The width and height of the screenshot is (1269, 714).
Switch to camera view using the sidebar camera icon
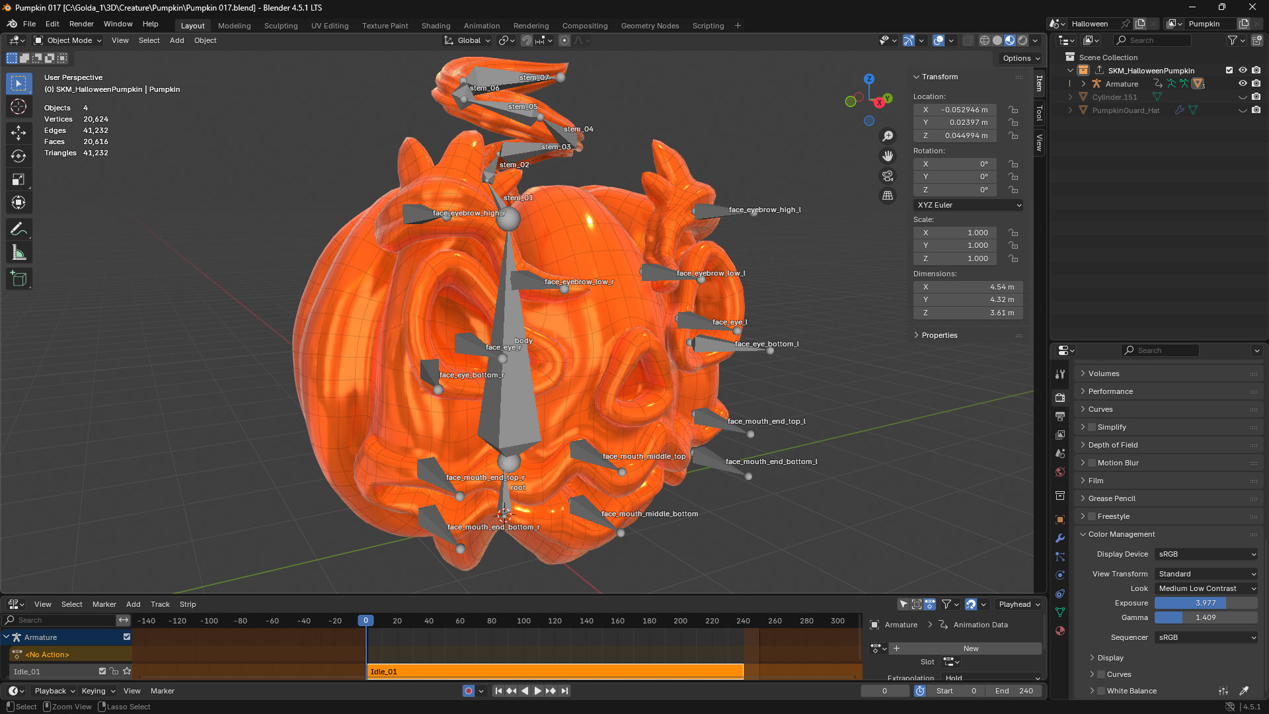pos(888,176)
